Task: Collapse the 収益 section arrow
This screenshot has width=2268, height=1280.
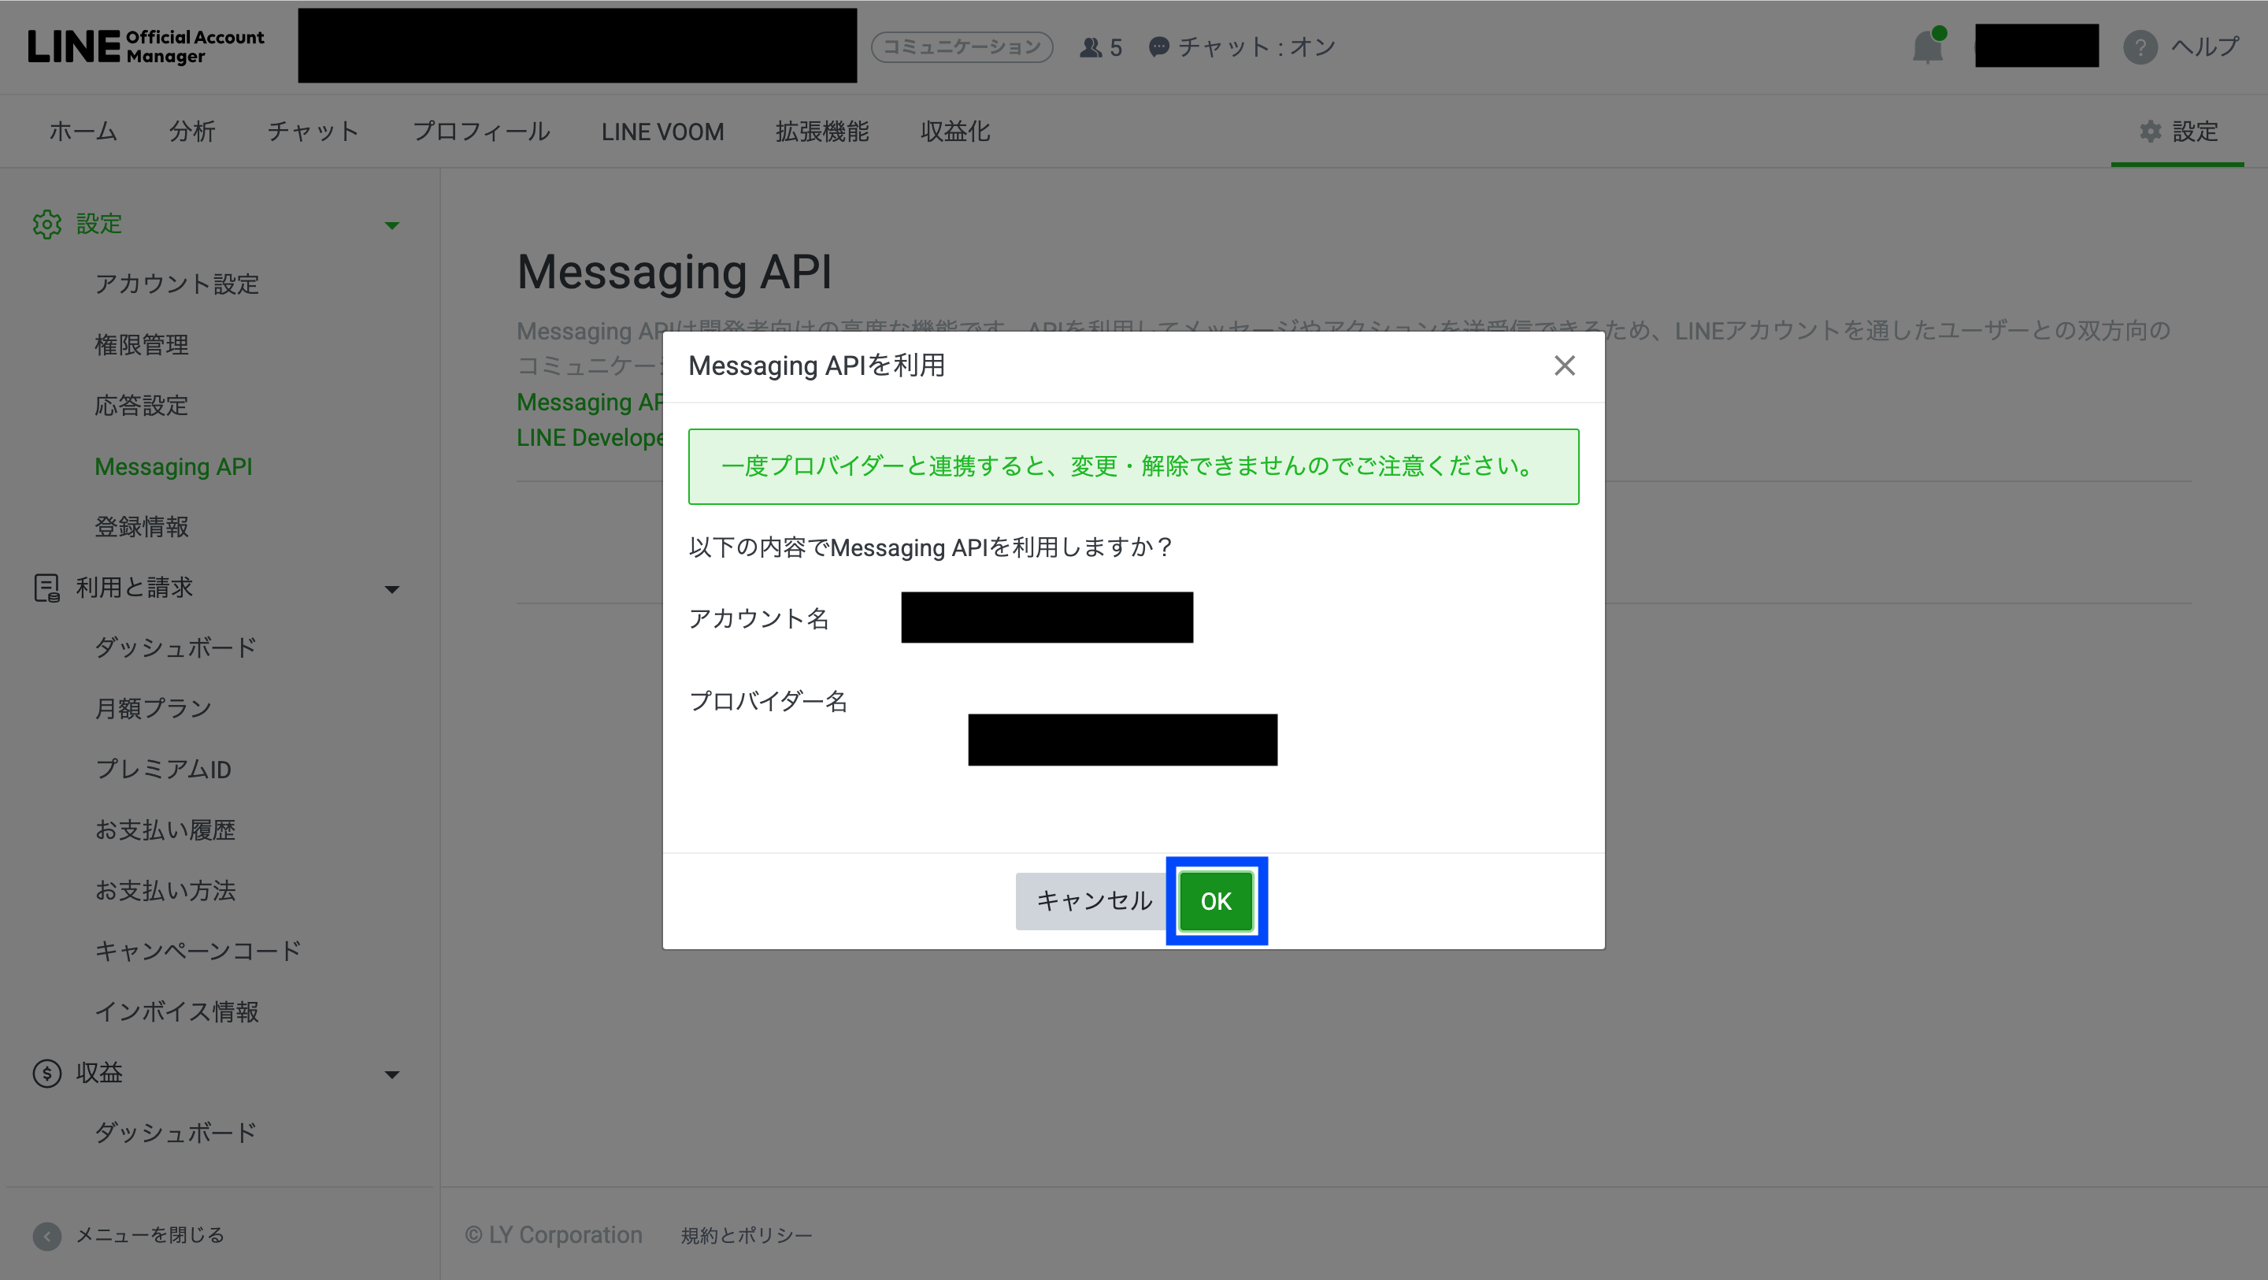Action: 392,1074
